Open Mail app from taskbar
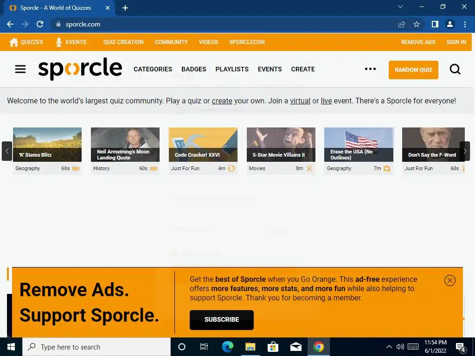Image resolution: width=475 pixels, height=356 pixels. tap(295, 347)
